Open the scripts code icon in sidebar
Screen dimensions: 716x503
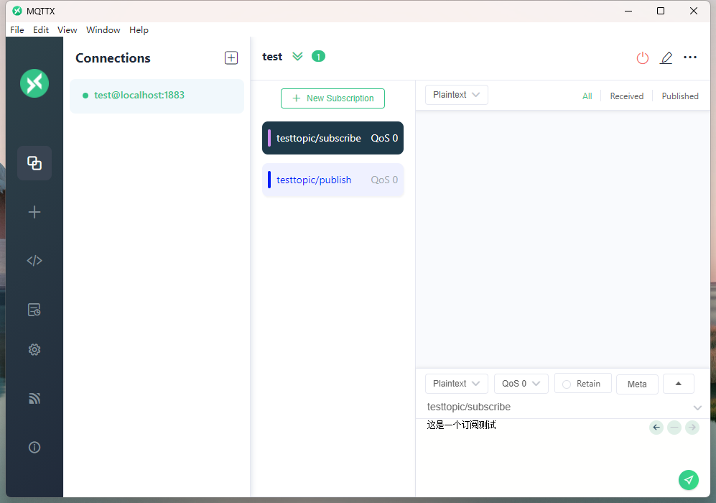(34, 261)
